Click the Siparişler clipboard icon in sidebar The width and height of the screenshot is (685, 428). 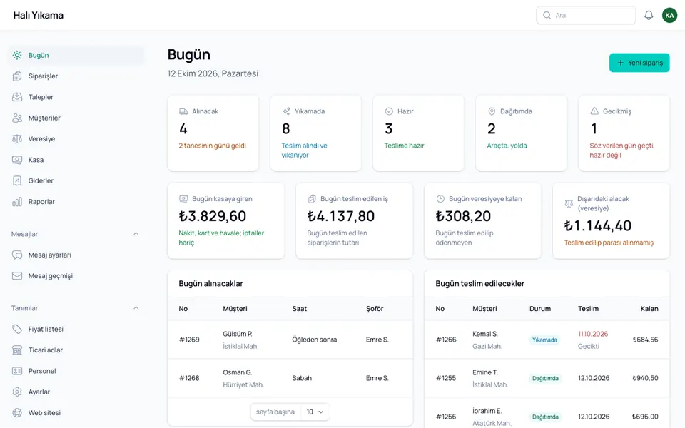tap(17, 76)
